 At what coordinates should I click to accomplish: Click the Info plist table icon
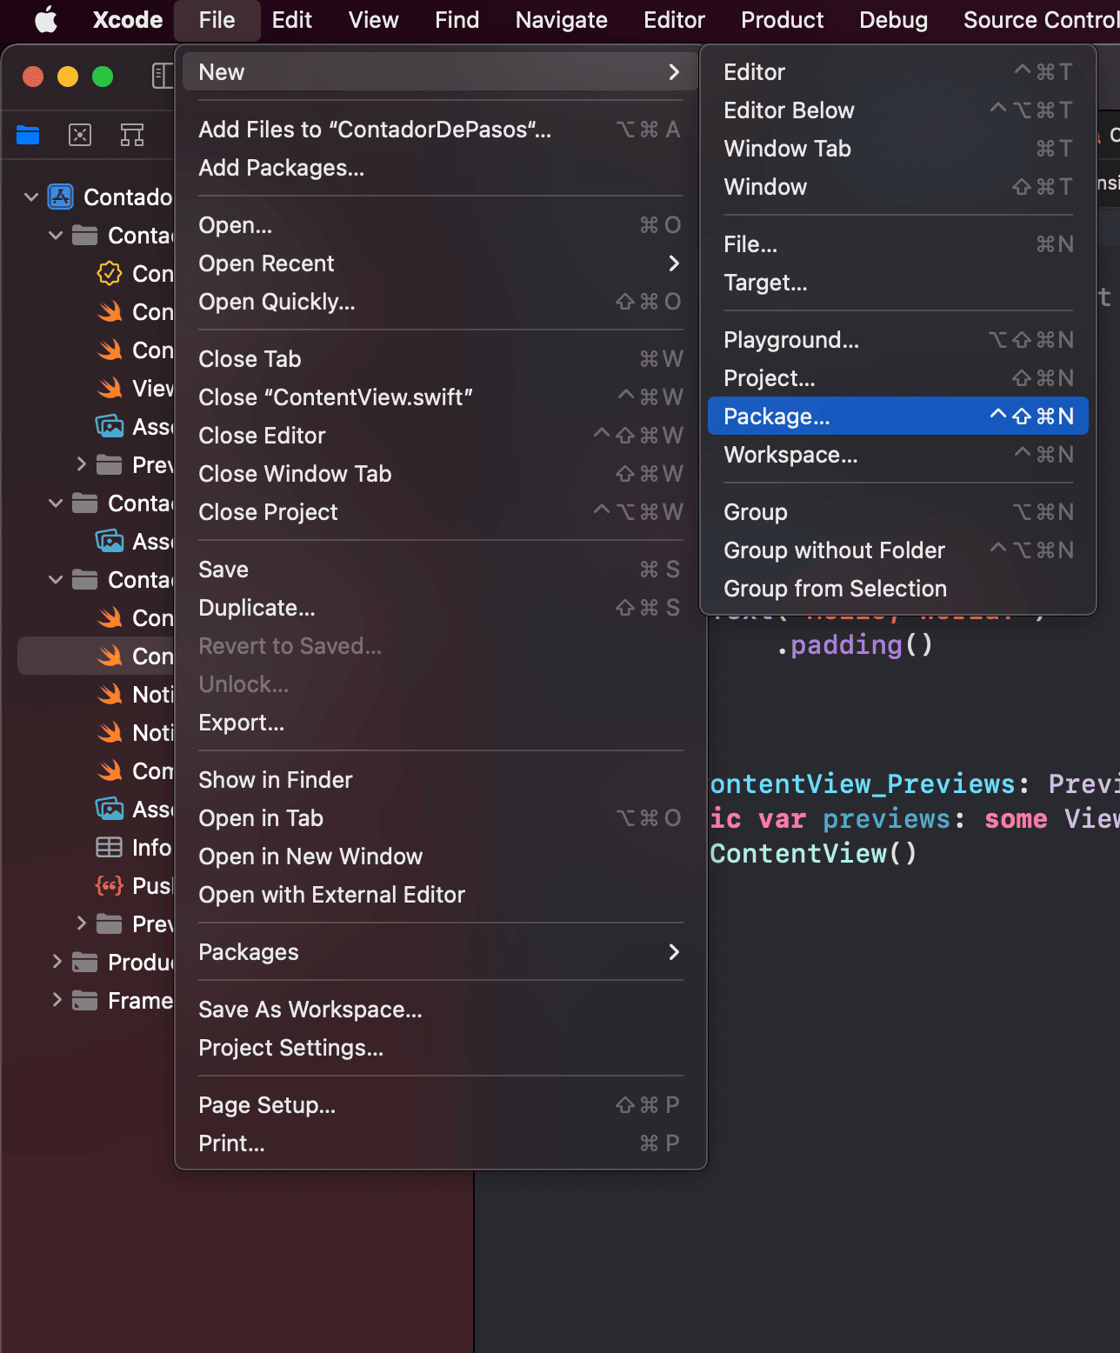click(x=109, y=848)
